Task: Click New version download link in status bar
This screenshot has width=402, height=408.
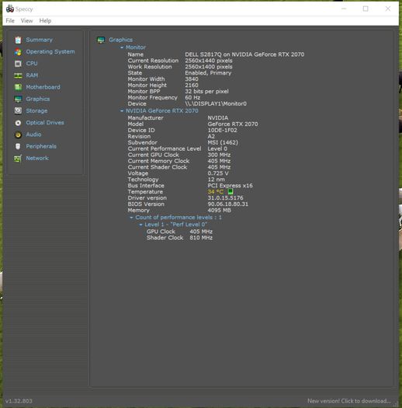Action: 349,401
